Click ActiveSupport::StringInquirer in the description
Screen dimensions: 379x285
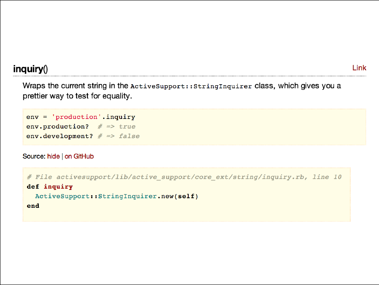[x=191, y=87]
